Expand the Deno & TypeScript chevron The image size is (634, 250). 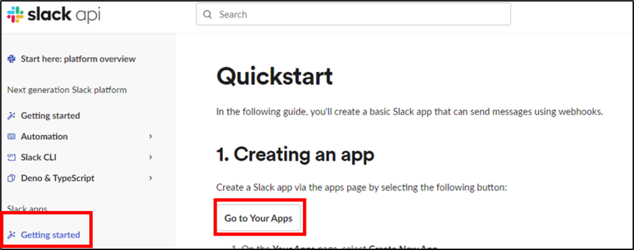click(150, 178)
